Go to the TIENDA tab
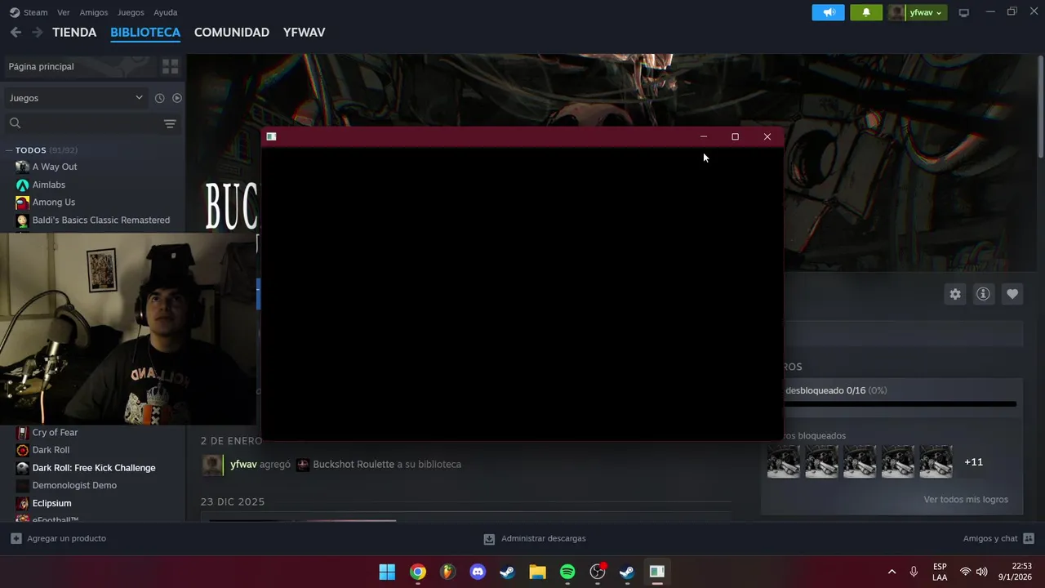 click(x=74, y=32)
